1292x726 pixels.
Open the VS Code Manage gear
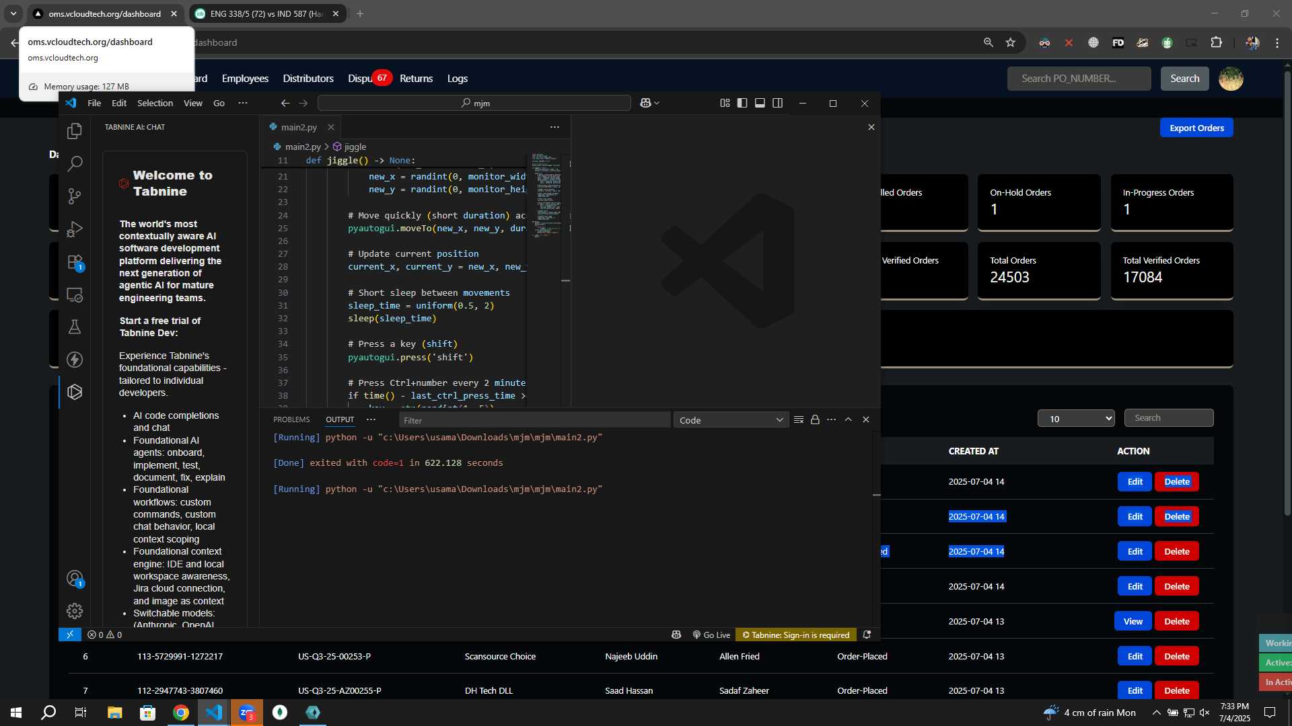click(75, 611)
